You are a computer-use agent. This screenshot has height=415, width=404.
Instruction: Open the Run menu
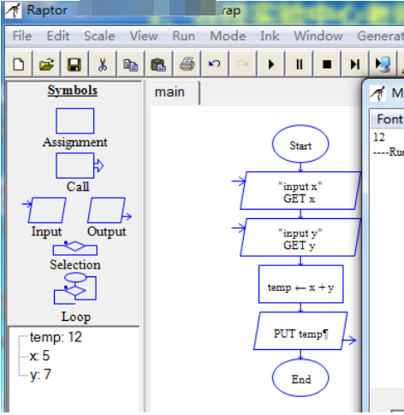(x=183, y=36)
